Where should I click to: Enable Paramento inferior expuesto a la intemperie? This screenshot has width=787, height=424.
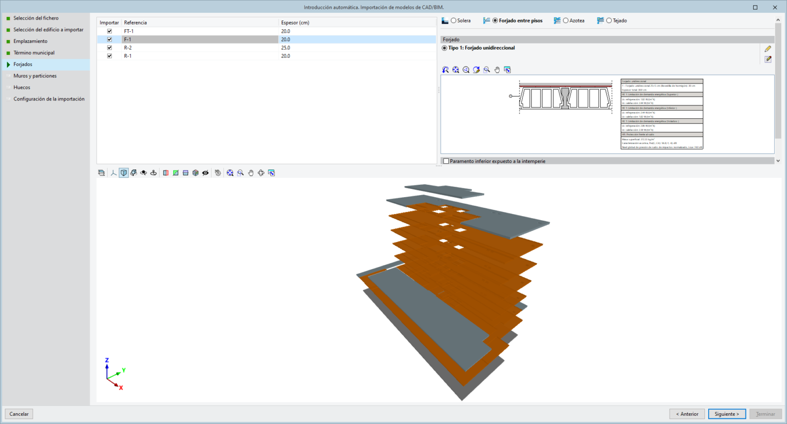point(445,160)
